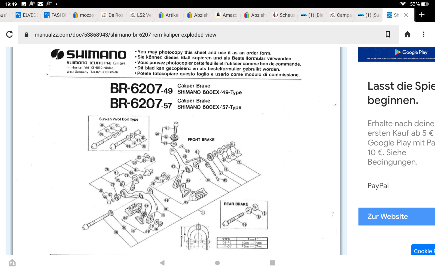Select the Amazon tab

[x=227, y=15]
